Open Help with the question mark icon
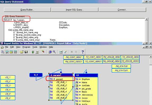152x105 pixels. [82, 52]
